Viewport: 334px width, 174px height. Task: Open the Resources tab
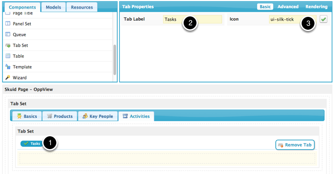(x=82, y=7)
